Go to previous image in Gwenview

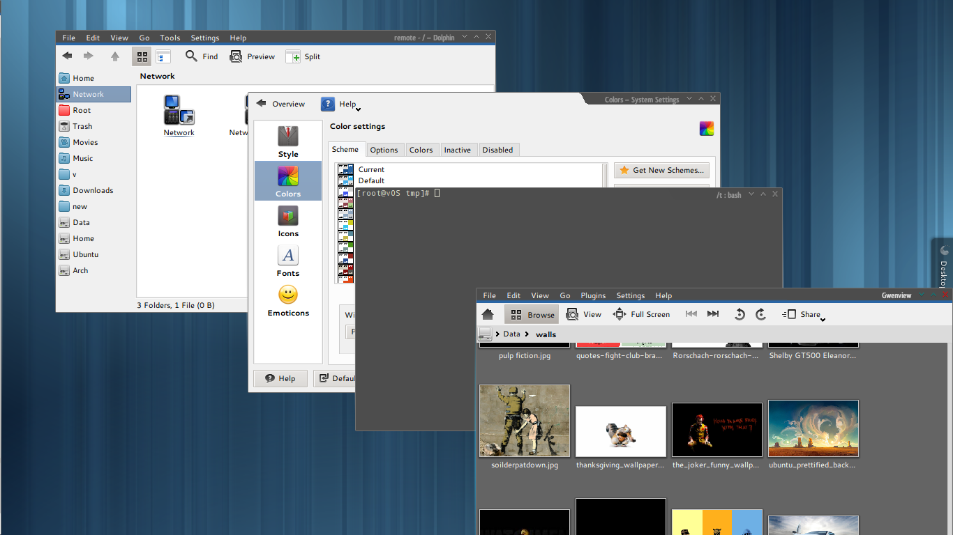point(691,314)
